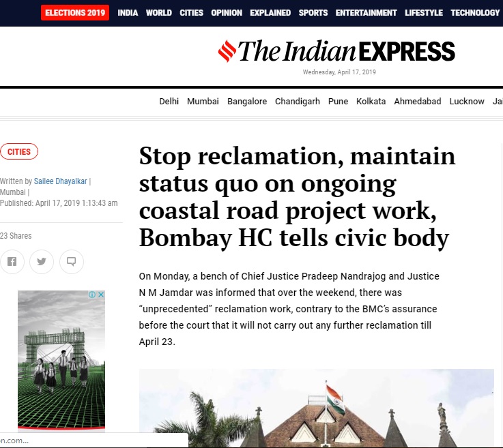Go to Lucknow city news
The width and height of the screenshot is (503, 448).
467,102
